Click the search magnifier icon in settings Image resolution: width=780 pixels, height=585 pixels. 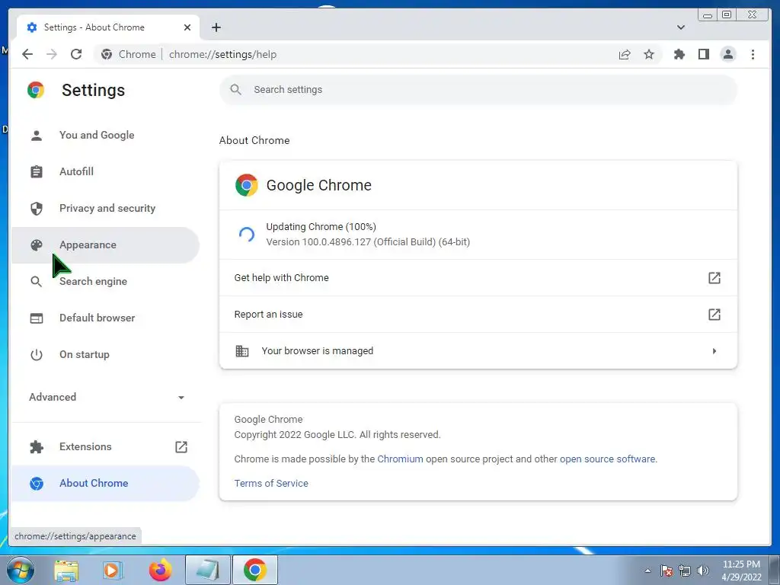[236, 90]
